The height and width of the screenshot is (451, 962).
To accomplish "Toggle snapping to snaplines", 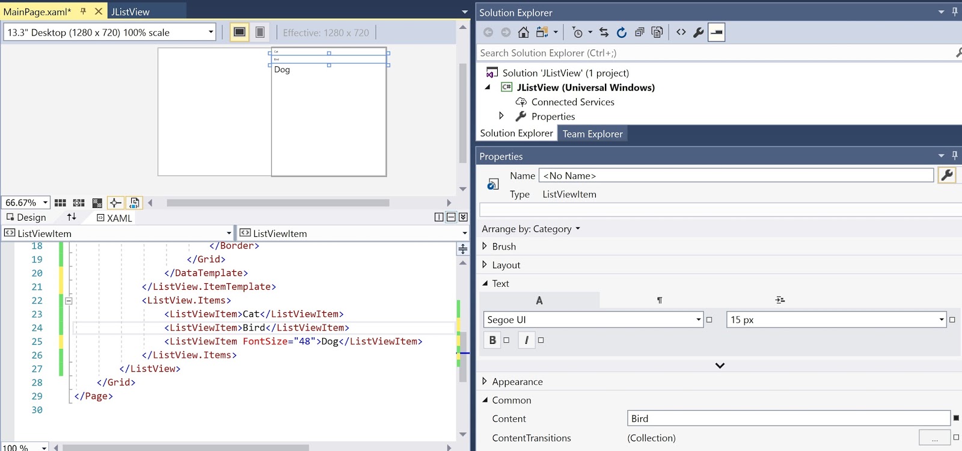I will click(115, 203).
